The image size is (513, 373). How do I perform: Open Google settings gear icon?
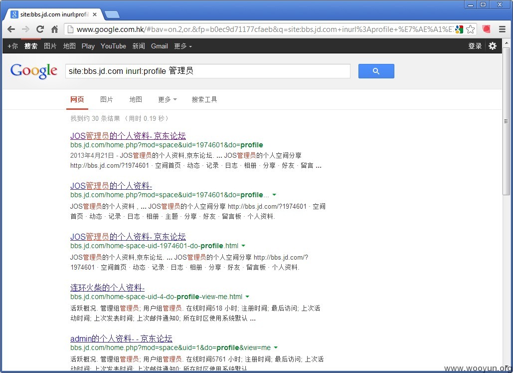click(493, 46)
